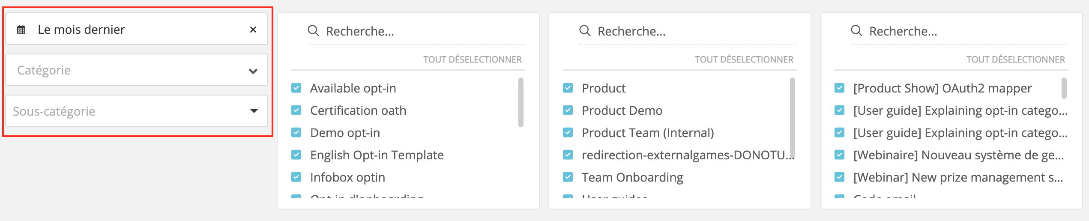Uncheck the "Team Onboarding" checkbox

(568, 177)
